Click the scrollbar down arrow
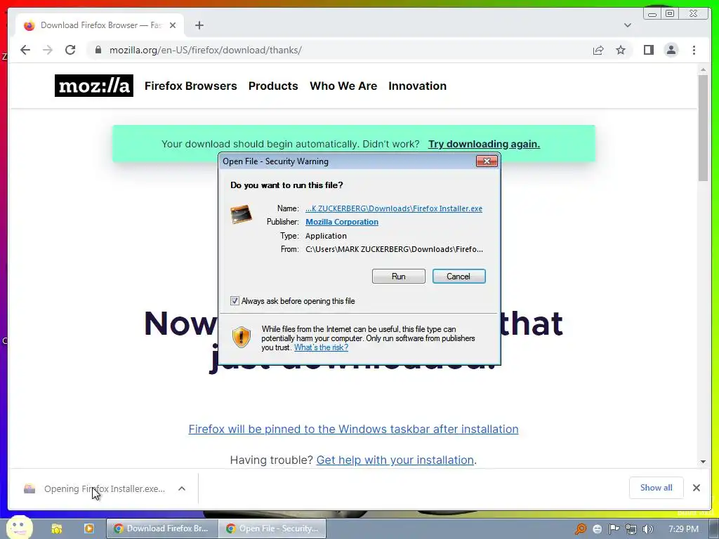719x539 pixels. coord(703,462)
